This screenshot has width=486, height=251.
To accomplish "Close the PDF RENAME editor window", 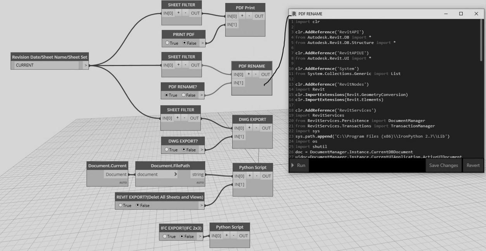I will 476,14.
